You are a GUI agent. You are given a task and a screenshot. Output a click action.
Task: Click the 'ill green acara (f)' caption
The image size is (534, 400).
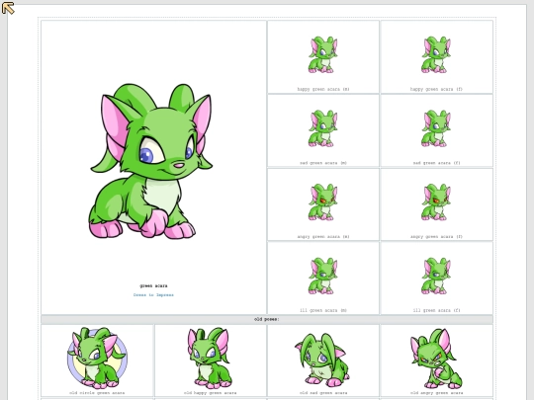[x=436, y=310]
